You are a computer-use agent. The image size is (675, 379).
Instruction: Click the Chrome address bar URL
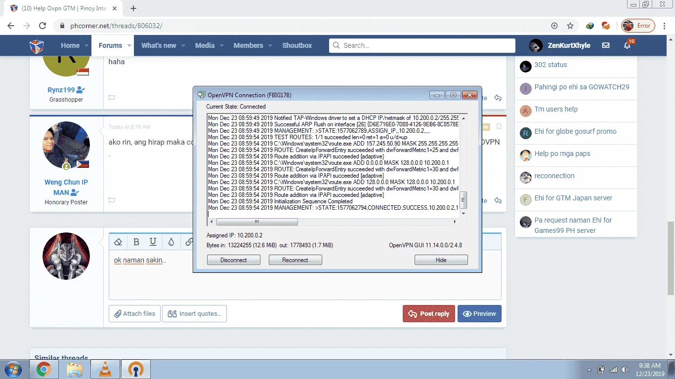click(116, 26)
